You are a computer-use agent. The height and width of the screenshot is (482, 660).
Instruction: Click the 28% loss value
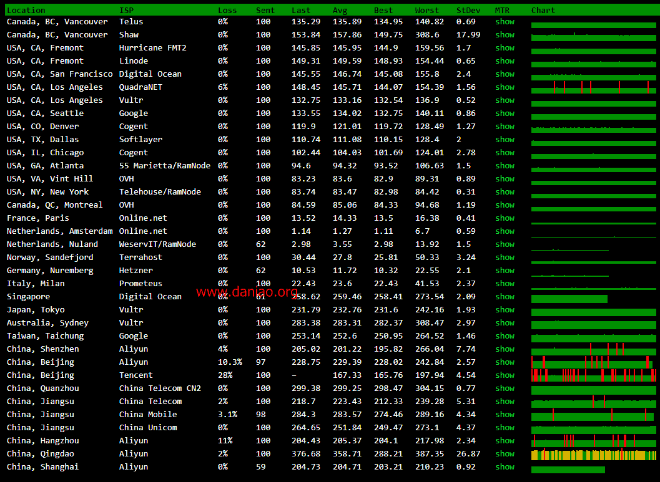225,375
